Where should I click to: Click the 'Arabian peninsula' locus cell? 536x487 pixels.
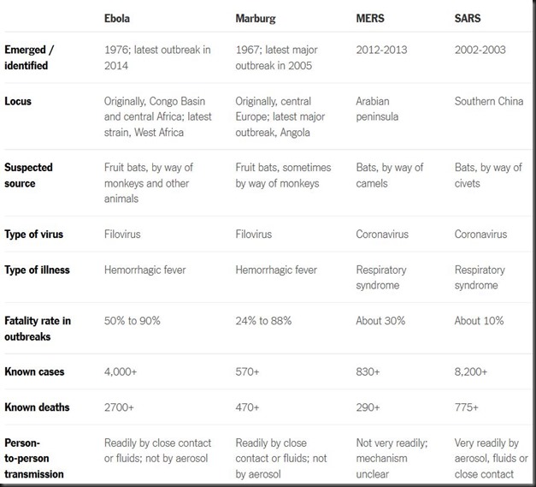pos(377,109)
